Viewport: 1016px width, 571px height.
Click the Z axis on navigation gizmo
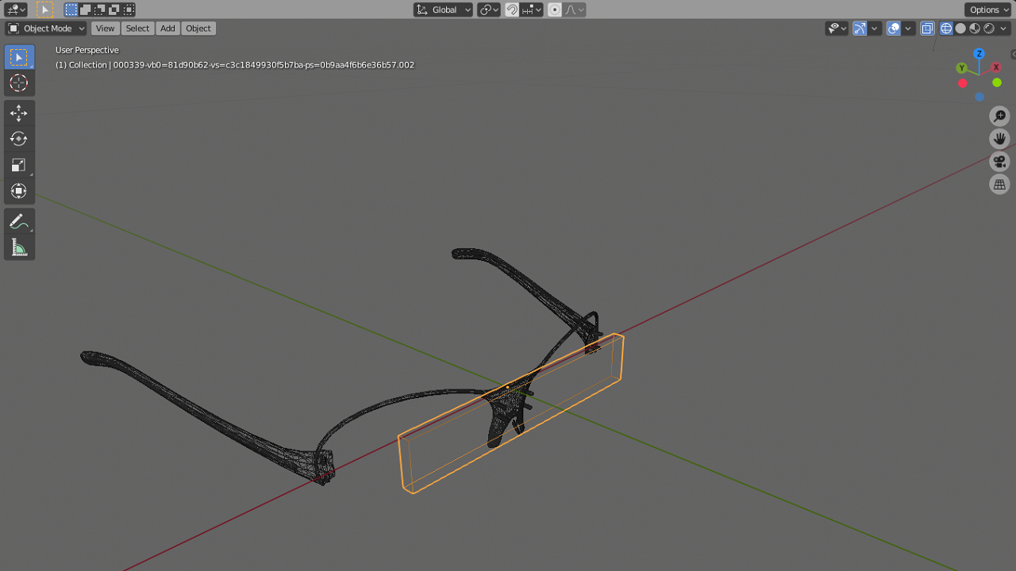coord(979,53)
